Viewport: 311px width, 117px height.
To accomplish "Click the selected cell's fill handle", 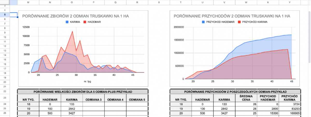I will 18,17.
